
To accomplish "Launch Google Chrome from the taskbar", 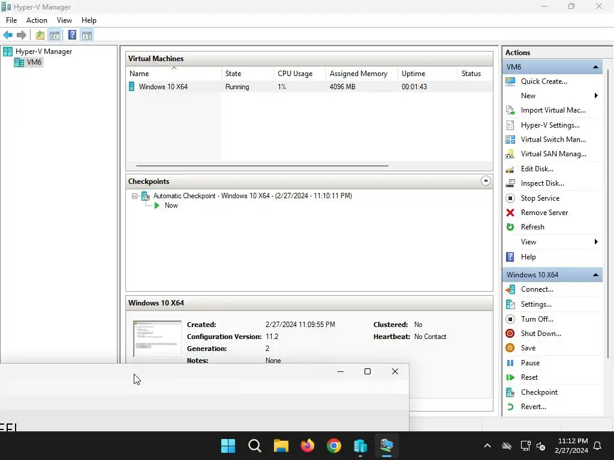I will click(x=334, y=446).
